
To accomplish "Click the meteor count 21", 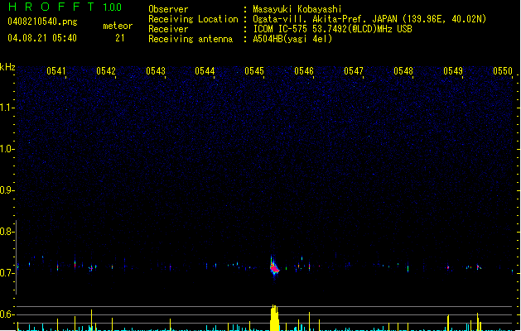I will (x=120, y=38).
